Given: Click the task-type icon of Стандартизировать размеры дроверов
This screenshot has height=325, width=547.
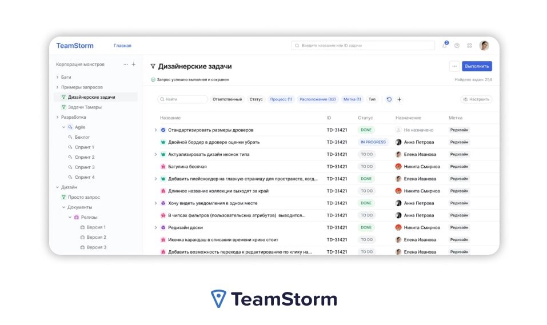Looking at the screenshot, I should tap(163, 130).
